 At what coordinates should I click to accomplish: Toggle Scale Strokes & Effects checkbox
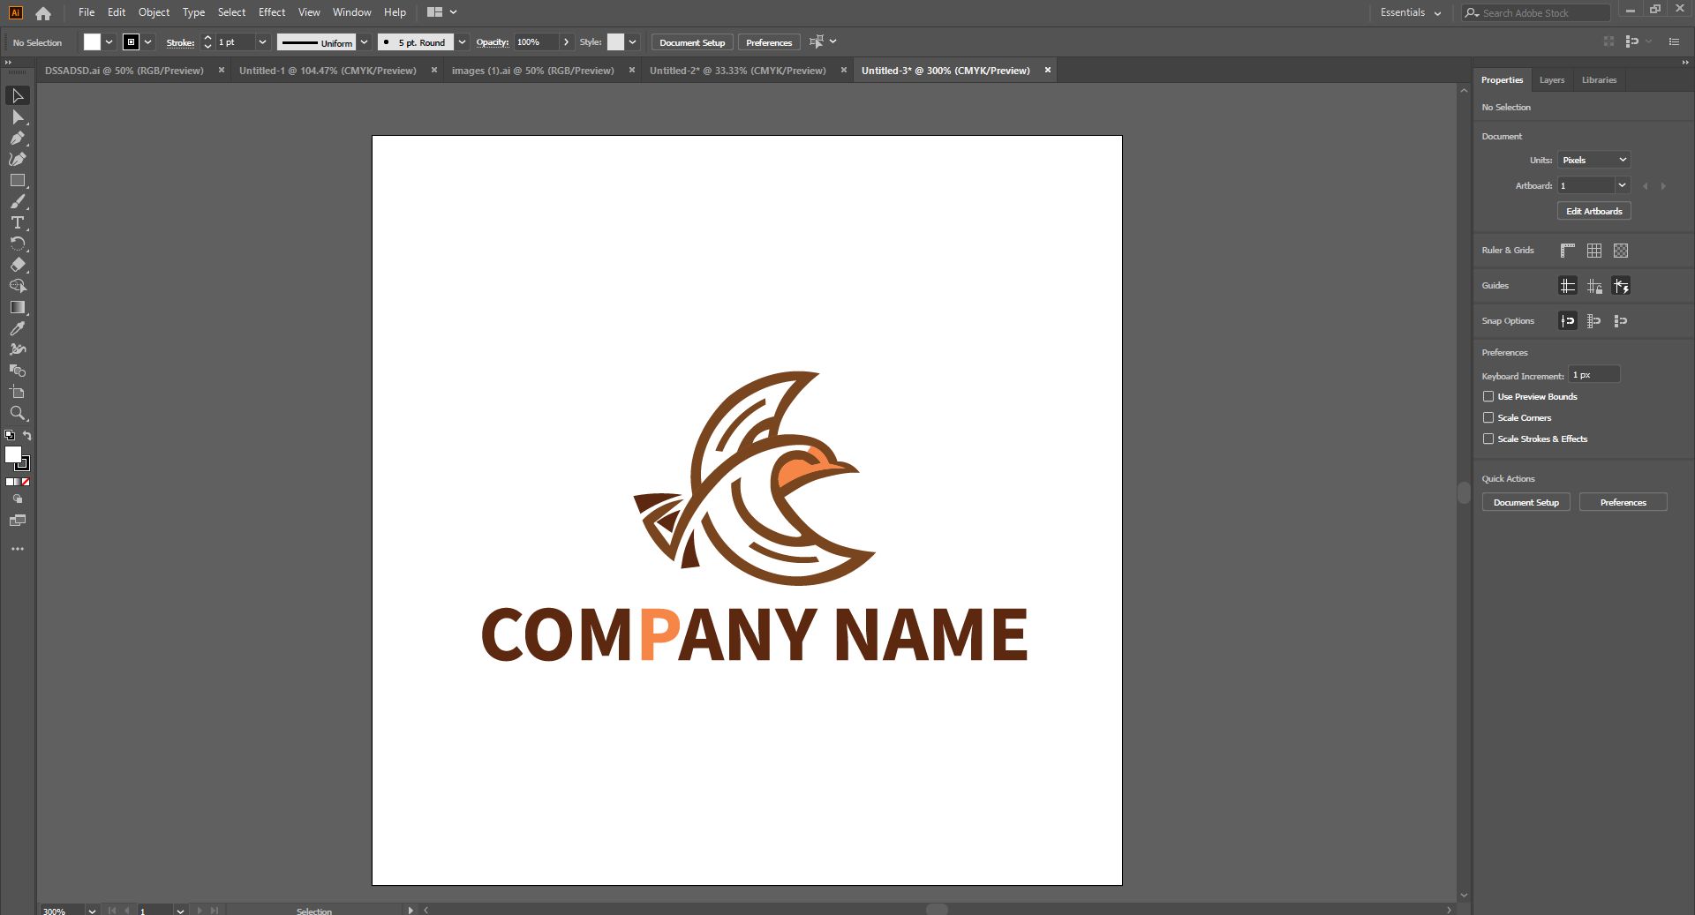1488,439
